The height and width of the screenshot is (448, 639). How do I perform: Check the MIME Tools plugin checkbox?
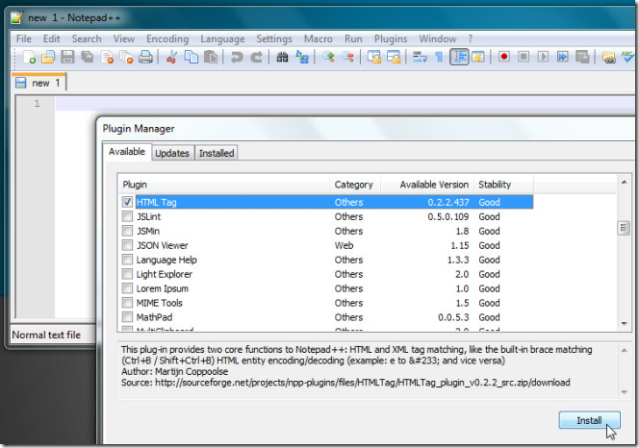click(x=127, y=303)
